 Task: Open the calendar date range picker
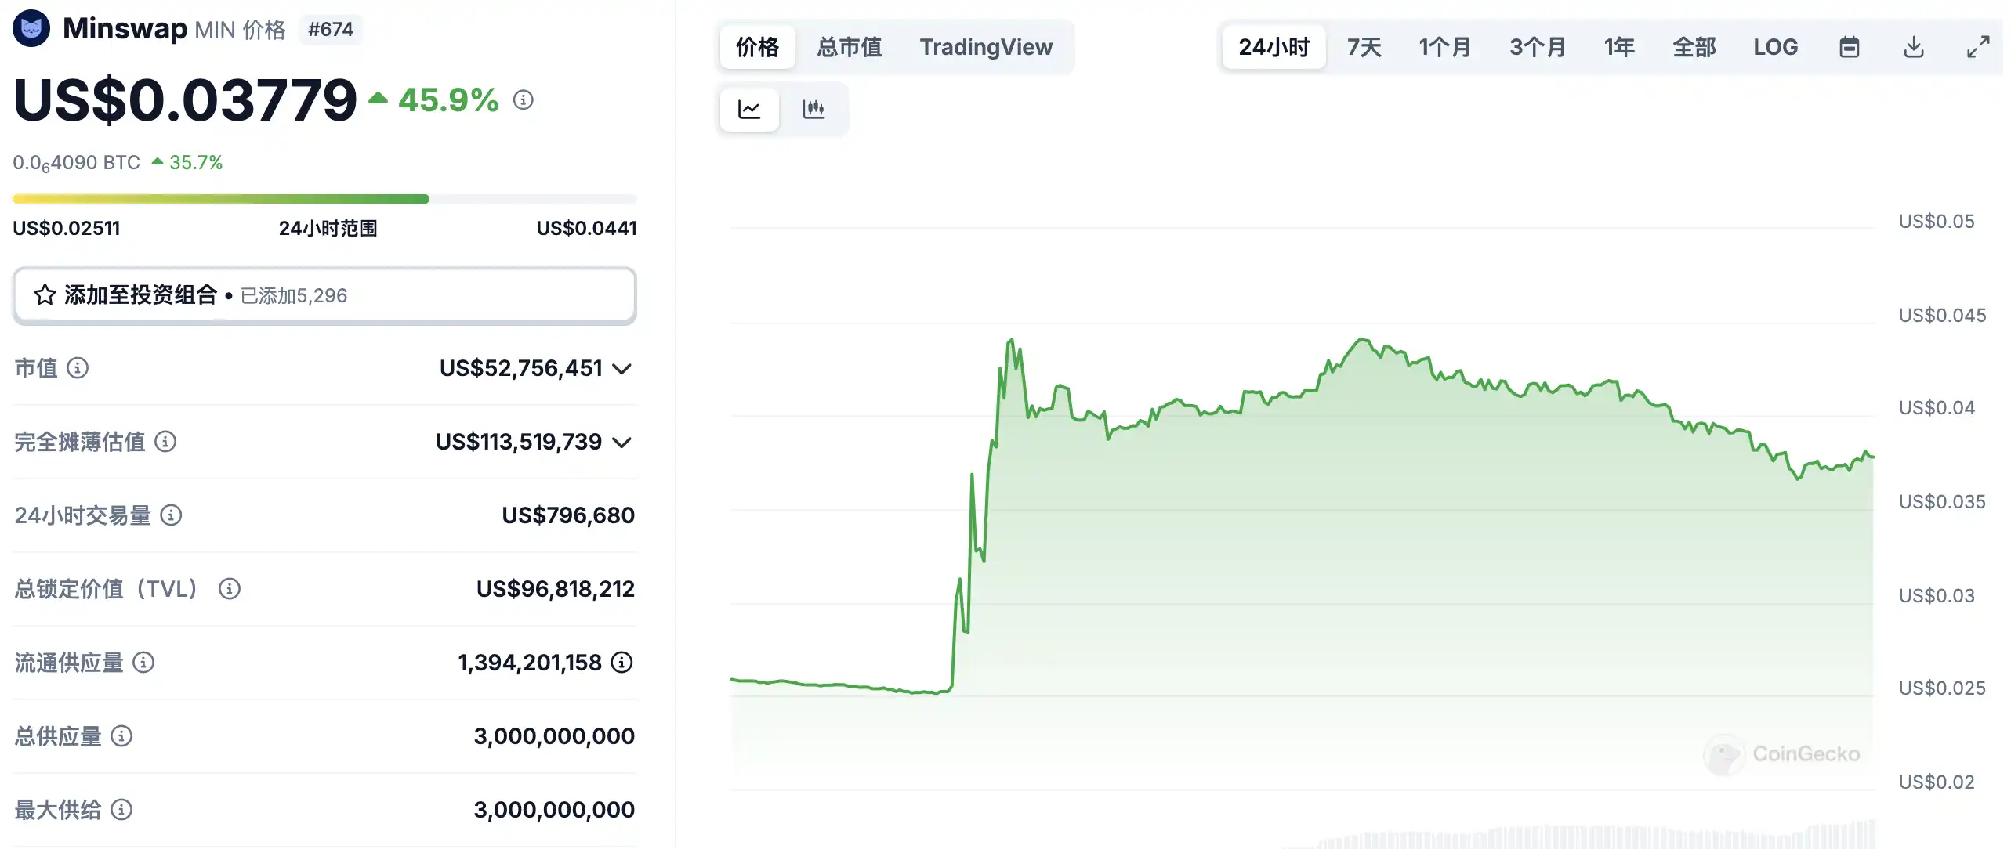(1849, 47)
